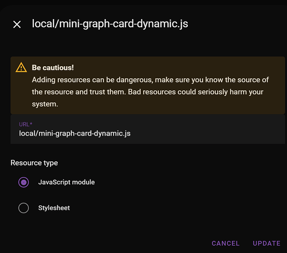The image size is (287, 253).
Task: Click the word "system." in the warning
Action: [45, 104]
